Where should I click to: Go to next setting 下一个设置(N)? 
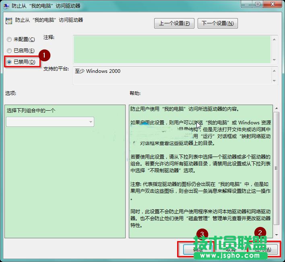pos(217,23)
